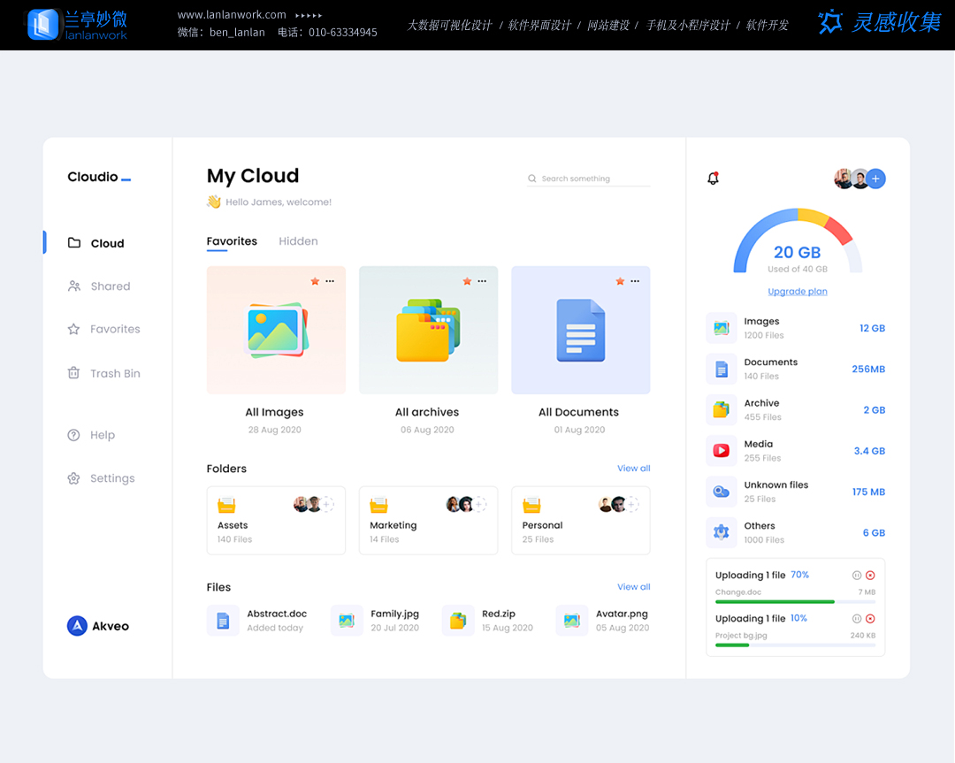Image resolution: width=955 pixels, height=763 pixels.
Task: Toggle favorite star on All Images
Action: (x=315, y=281)
